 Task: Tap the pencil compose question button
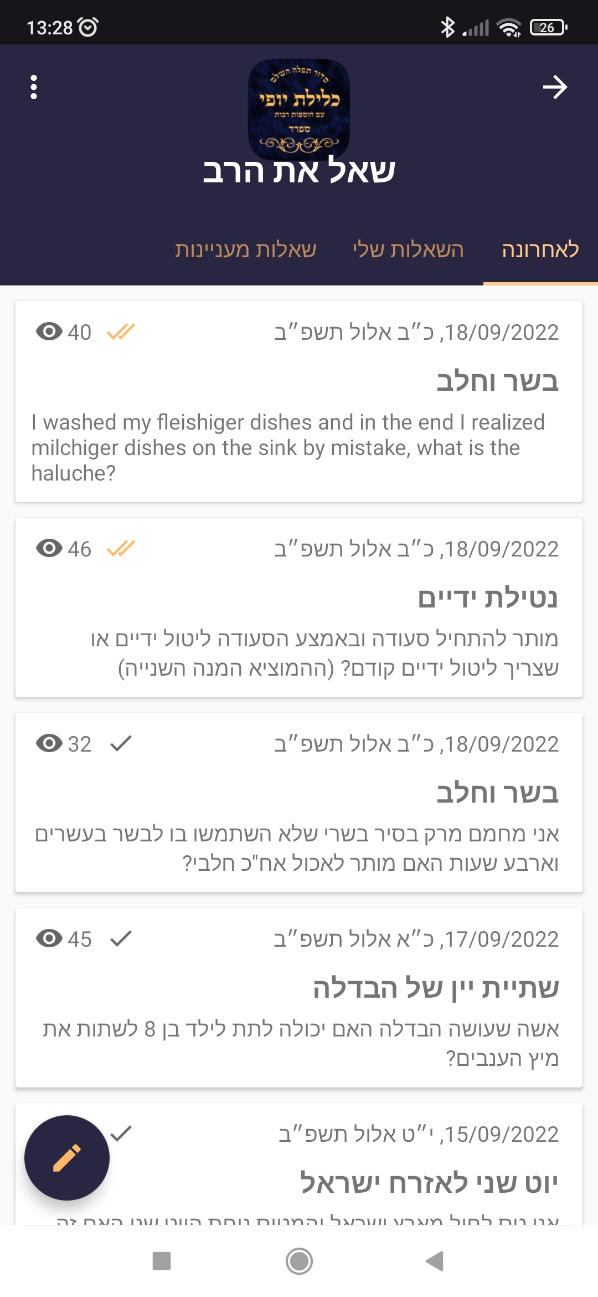click(67, 1158)
